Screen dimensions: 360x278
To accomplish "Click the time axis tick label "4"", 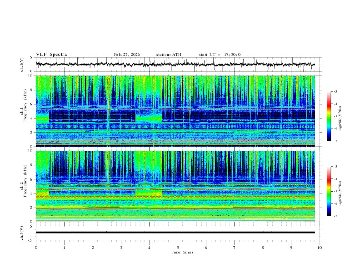I will (x=149, y=248).
